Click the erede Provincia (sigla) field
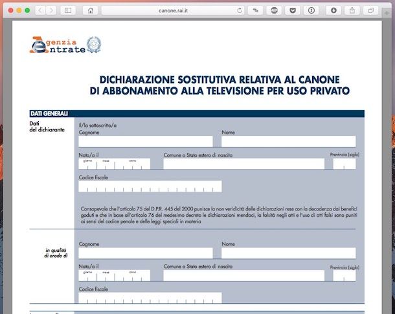Image resolution: width=395 pixels, height=314 pixels. [344, 275]
